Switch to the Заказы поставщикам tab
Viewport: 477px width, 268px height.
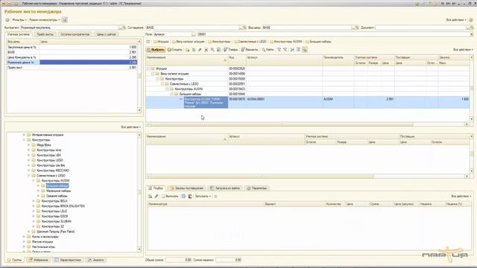pos(186,188)
